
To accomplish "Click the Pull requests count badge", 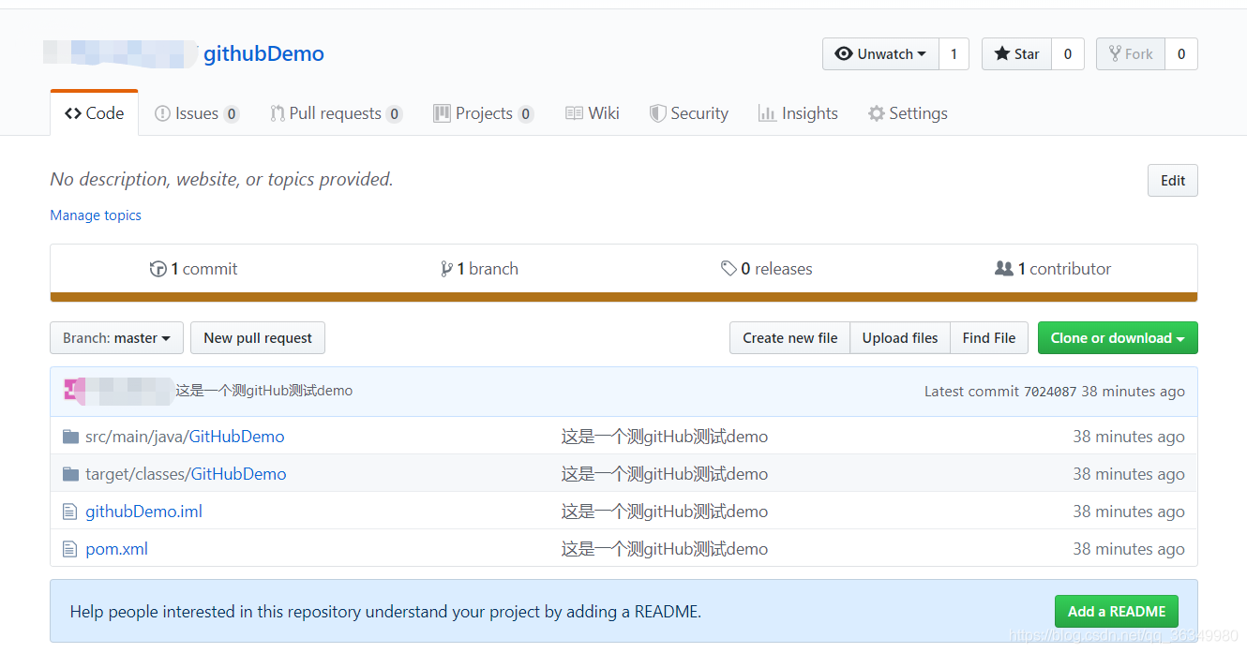I will coord(395,114).
